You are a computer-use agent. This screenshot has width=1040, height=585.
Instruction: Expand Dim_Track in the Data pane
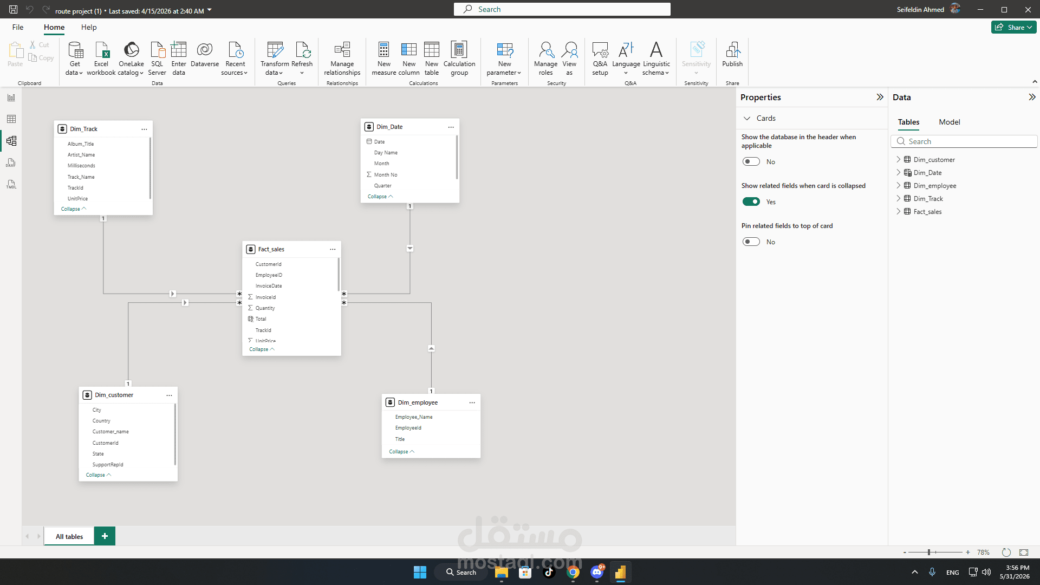pyautogui.click(x=899, y=198)
